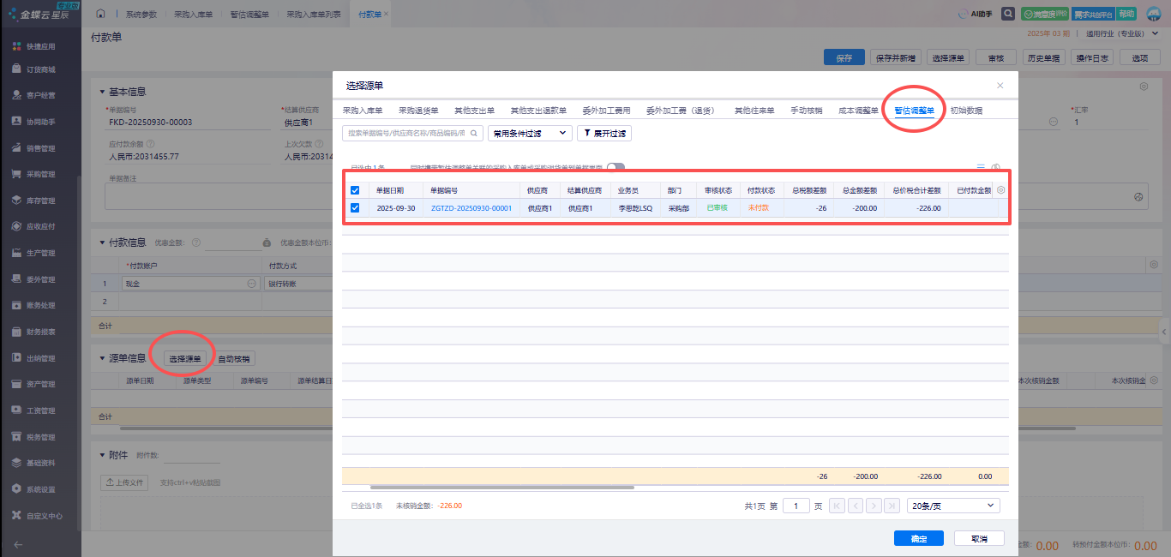Image resolution: width=1171 pixels, height=557 pixels.
Task: Click the list view icon above table
Action: click(981, 168)
